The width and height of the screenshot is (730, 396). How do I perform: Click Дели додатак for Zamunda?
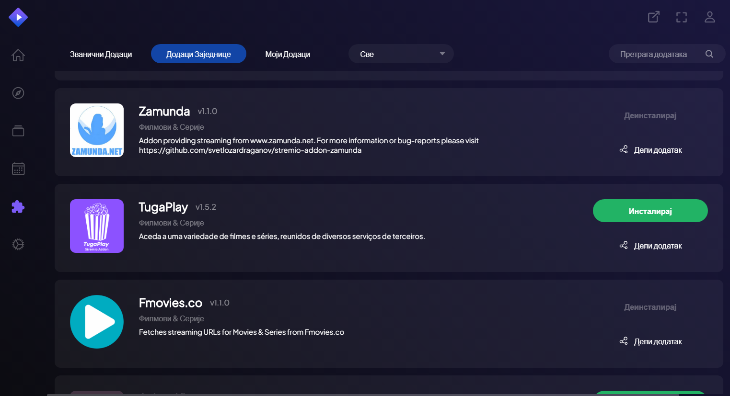650,150
